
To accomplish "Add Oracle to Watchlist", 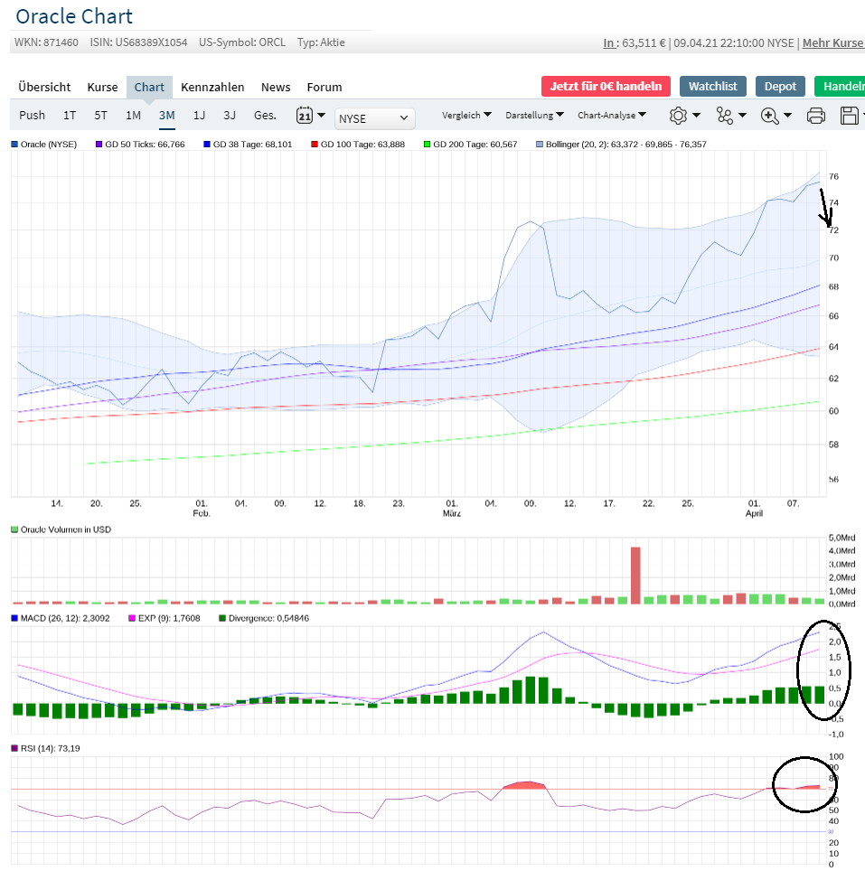I will pyautogui.click(x=713, y=87).
